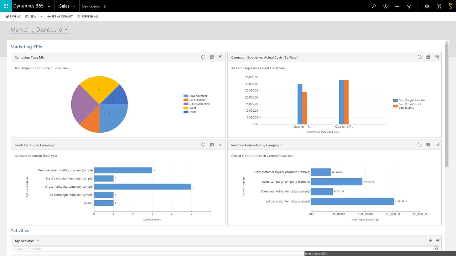This screenshot has height=256, width=456.
Task: Refresh the Campaign Type Mix chart
Action: click(203, 57)
